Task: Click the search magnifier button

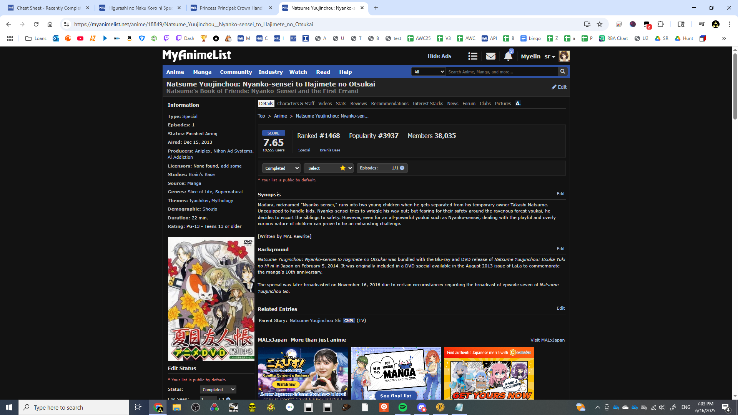Action: (x=563, y=72)
